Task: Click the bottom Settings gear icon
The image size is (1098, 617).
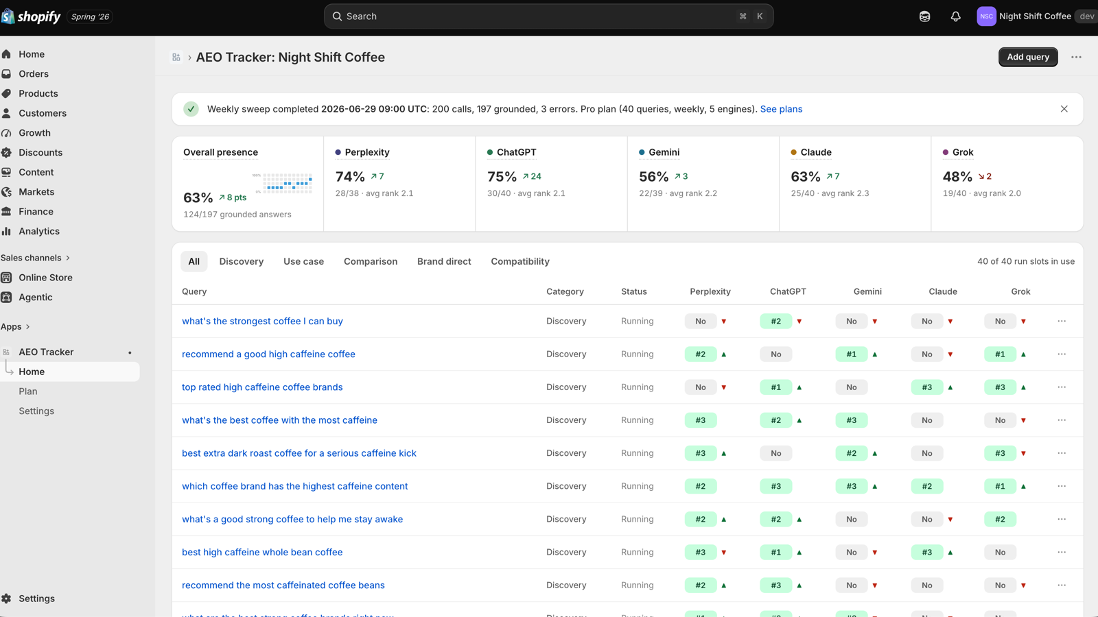Action: pyautogui.click(x=7, y=598)
